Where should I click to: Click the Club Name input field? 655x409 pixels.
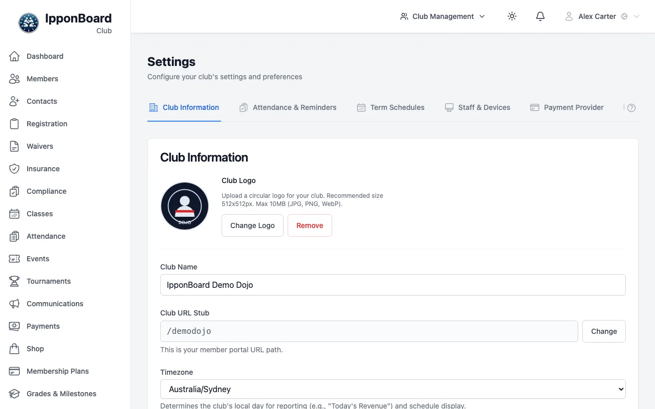(393, 285)
